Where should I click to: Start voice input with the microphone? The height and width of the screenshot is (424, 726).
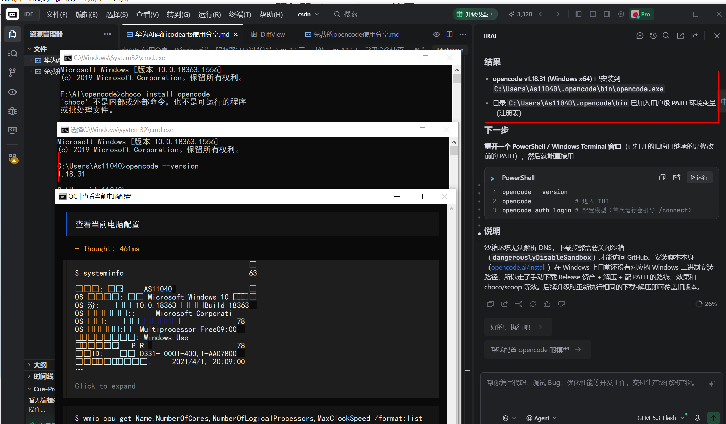coord(697,418)
